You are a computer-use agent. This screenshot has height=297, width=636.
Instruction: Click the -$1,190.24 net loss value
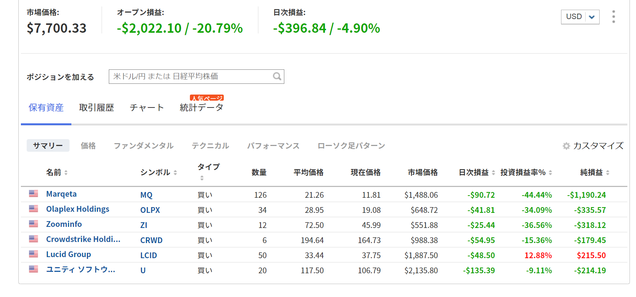coord(586,195)
